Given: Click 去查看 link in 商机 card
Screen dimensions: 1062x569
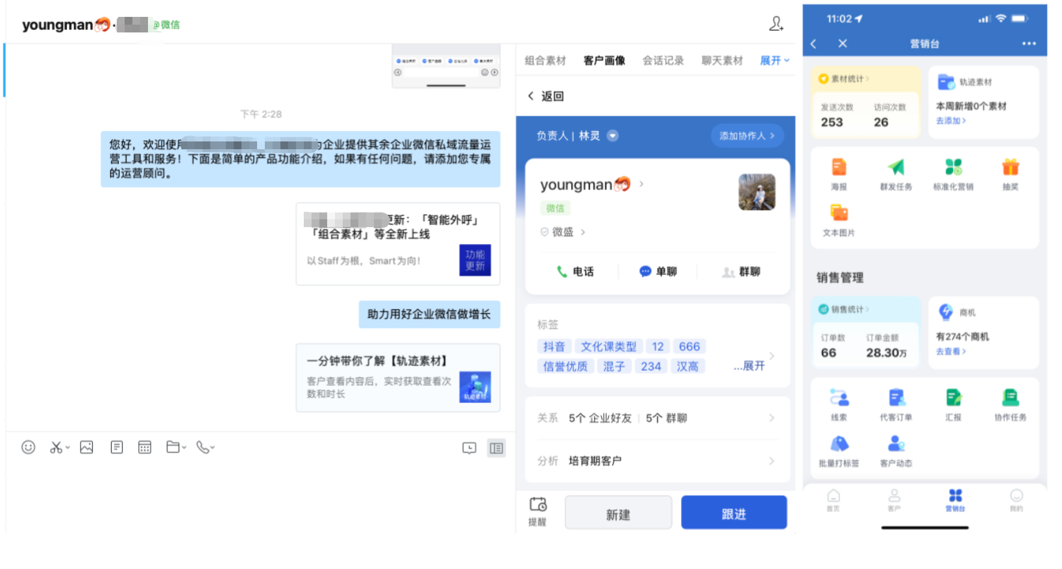Looking at the screenshot, I should point(951,351).
